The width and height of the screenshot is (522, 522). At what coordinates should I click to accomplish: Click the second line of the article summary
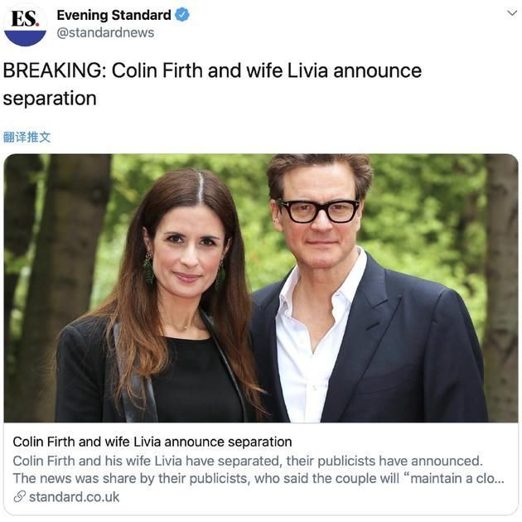tap(259, 478)
